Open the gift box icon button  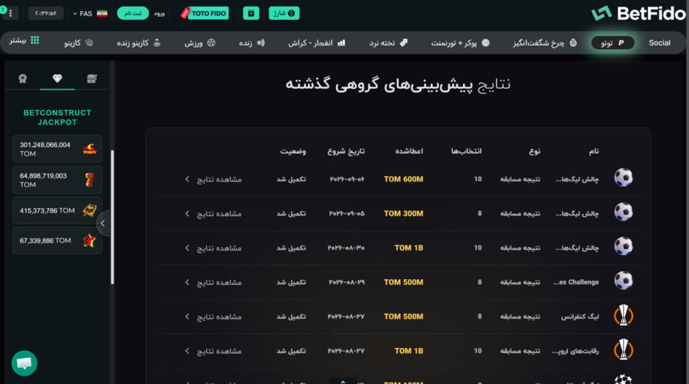(x=251, y=13)
